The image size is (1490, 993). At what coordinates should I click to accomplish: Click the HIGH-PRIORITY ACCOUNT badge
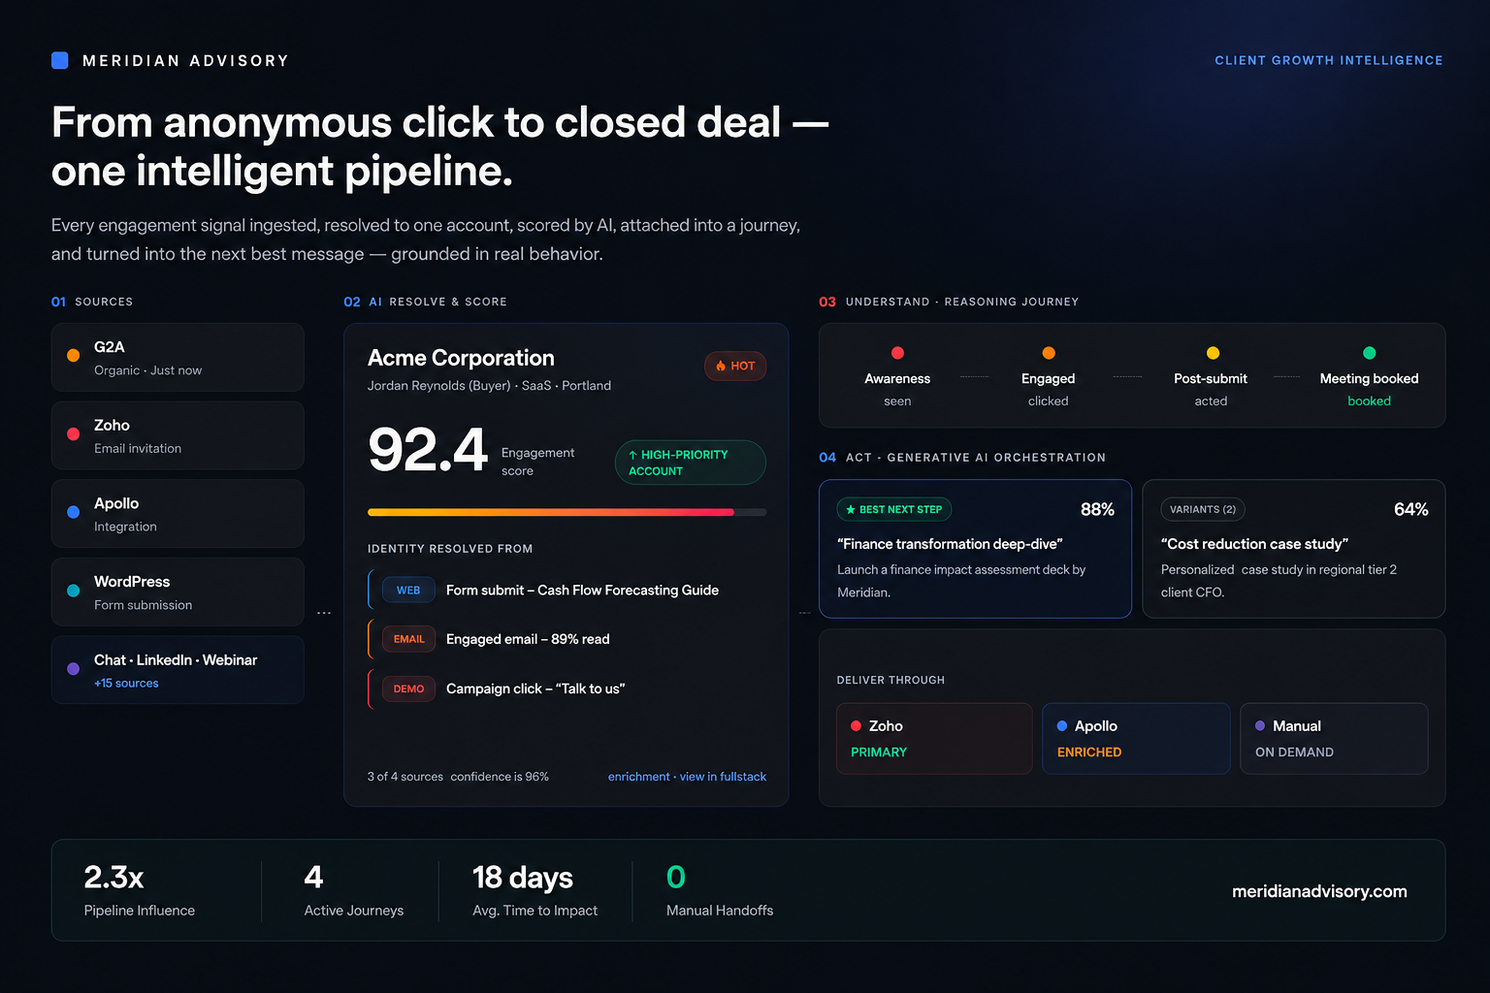(690, 463)
